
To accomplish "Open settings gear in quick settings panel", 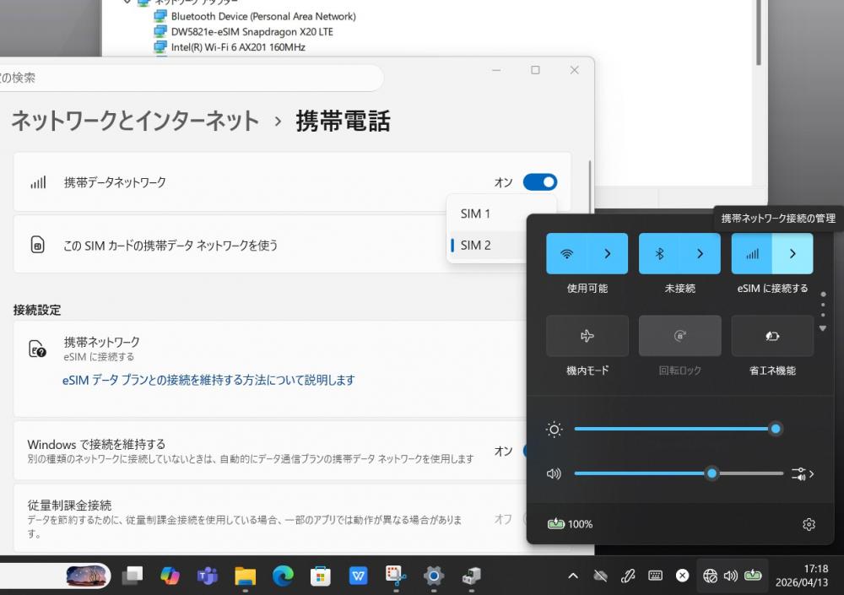I will pos(809,524).
